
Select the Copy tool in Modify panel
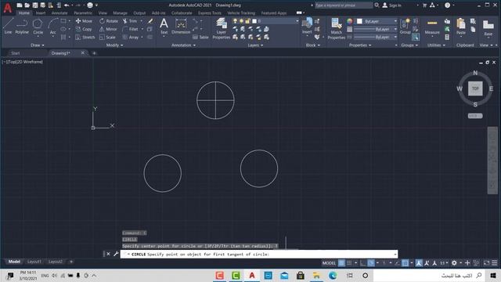tap(84, 29)
